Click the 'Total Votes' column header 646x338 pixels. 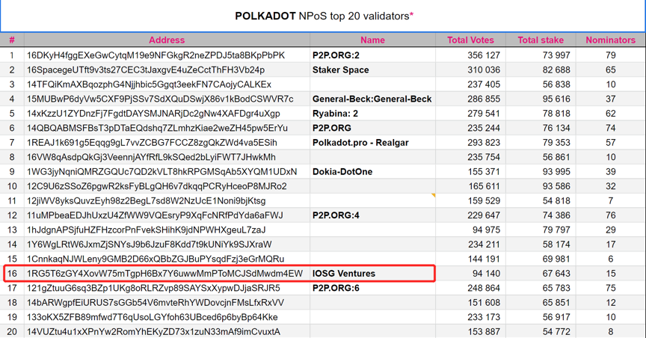tap(470, 40)
